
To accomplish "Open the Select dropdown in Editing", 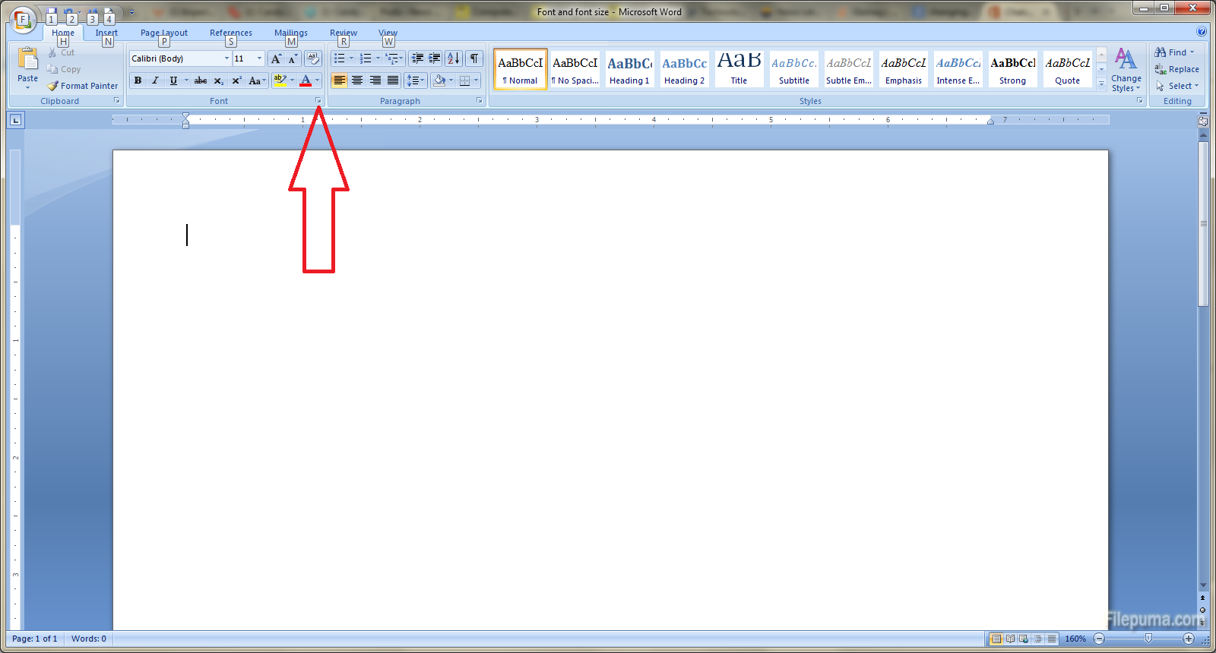I will 1177,86.
